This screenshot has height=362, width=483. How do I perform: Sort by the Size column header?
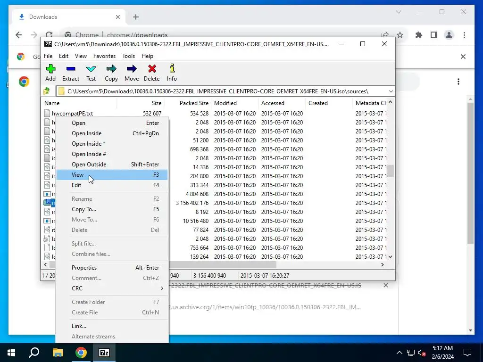click(141, 103)
